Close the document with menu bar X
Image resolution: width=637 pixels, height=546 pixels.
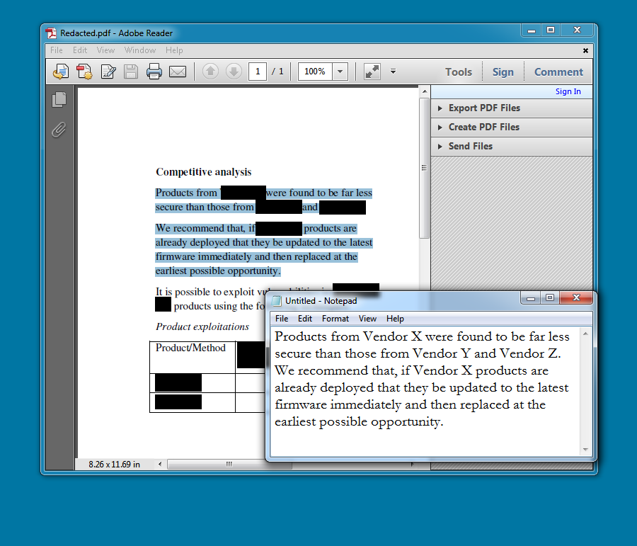click(x=585, y=50)
